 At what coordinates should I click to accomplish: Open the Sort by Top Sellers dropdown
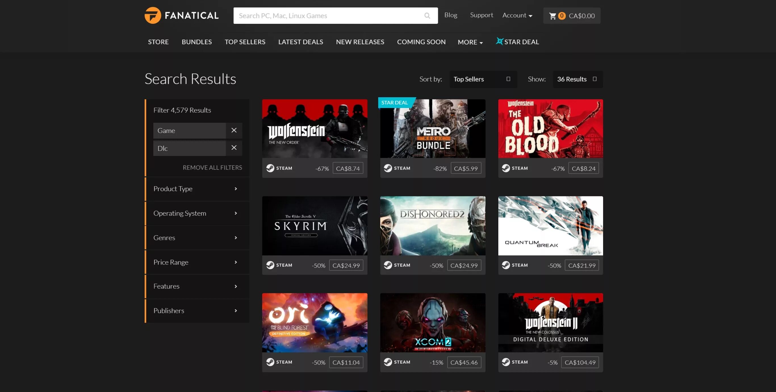point(483,79)
